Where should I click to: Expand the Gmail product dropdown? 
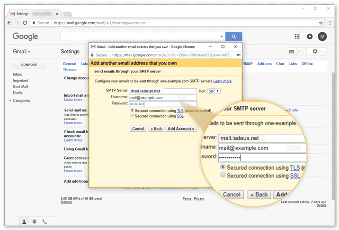(x=22, y=51)
